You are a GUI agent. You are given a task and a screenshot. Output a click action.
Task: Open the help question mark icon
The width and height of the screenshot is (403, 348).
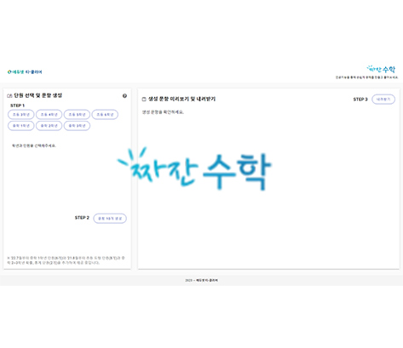(x=124, y=96)
